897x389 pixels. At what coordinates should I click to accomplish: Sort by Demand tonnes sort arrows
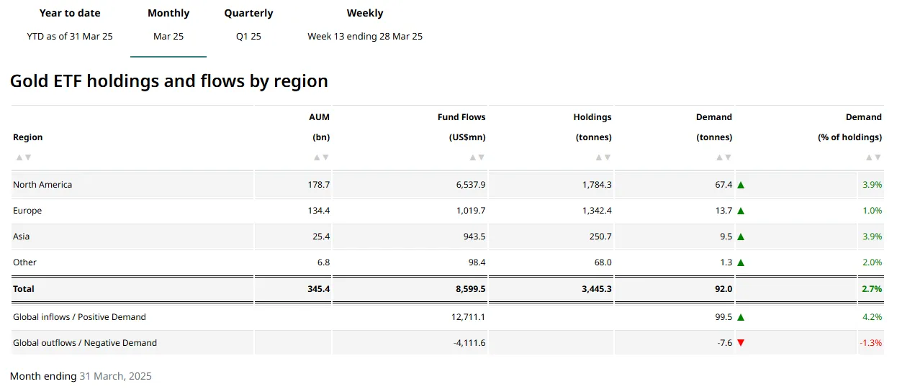[x=724, y=157]
